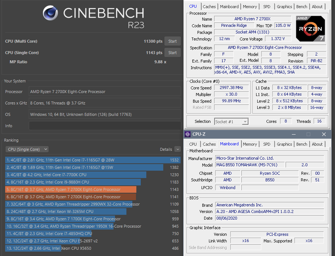Screen dimensions: 335x256
Task: Expand the Details arrow in Ranking
Action: (x=178, y=149)
